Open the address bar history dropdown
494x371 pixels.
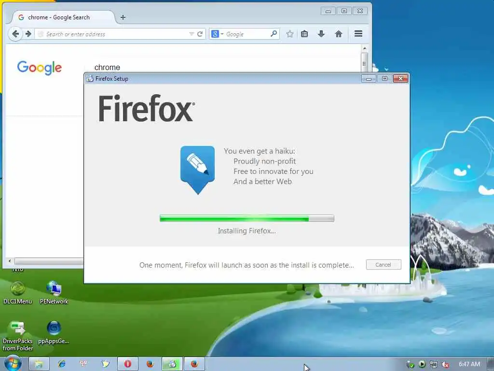coord(191,34)
